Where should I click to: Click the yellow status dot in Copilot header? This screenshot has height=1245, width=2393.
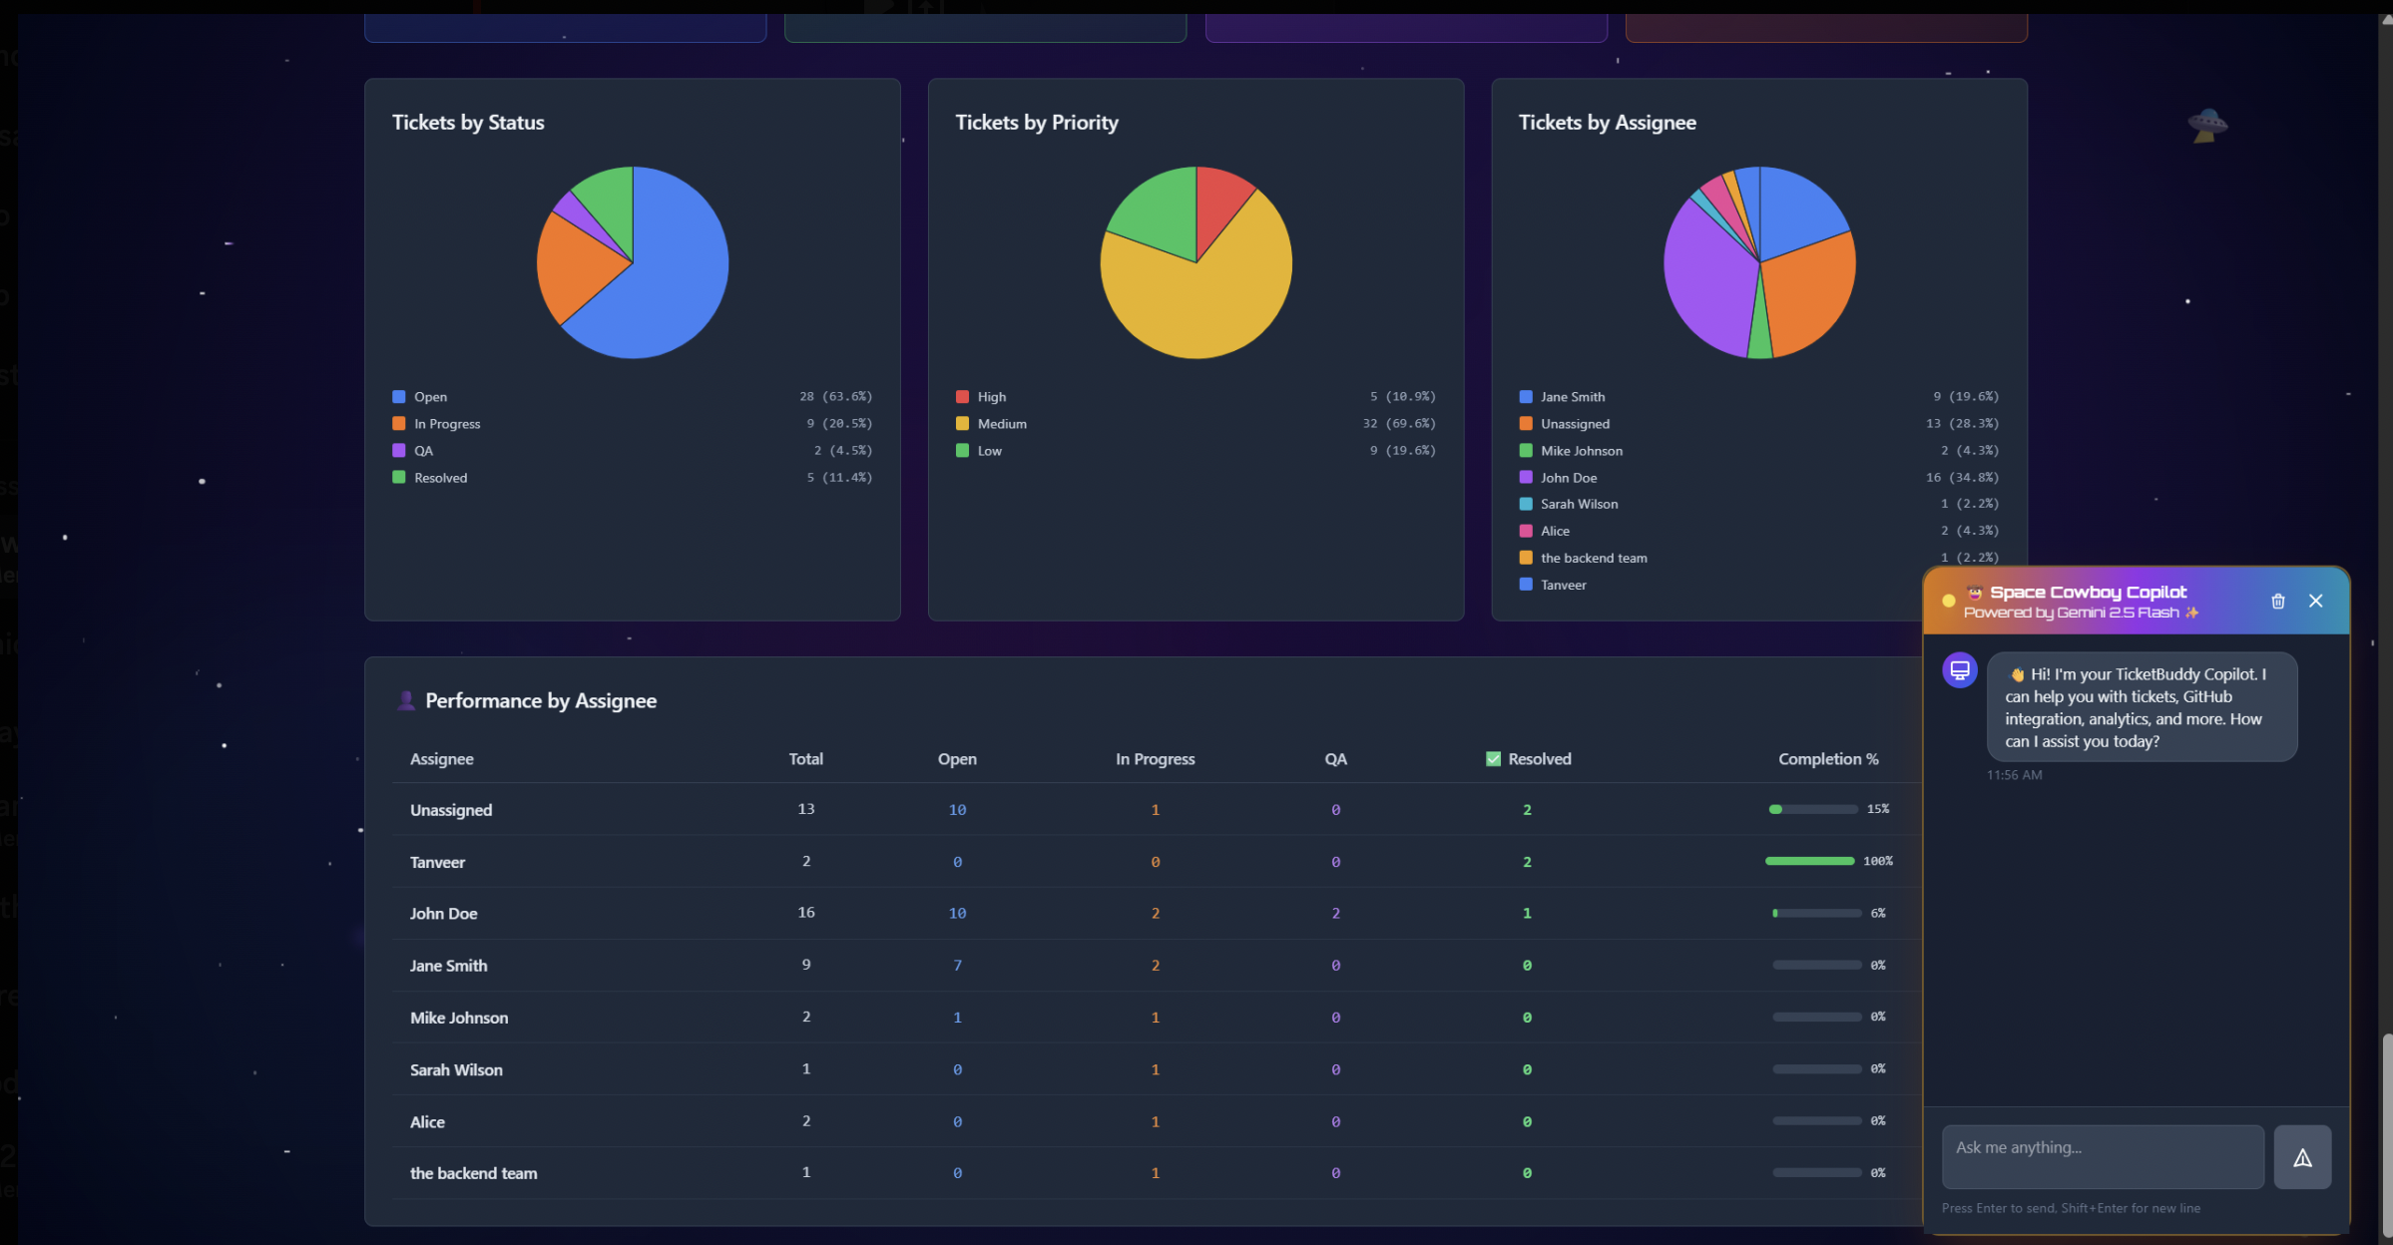1948,601
